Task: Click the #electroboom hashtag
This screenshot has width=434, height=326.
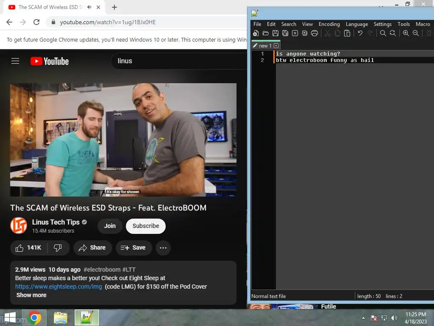Action: coord(102,270)
